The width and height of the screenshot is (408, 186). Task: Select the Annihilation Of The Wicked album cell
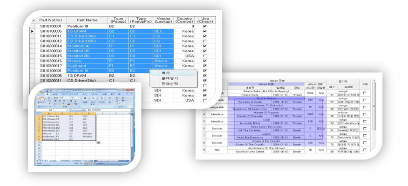pyautogui.click(x=266, y=148)
